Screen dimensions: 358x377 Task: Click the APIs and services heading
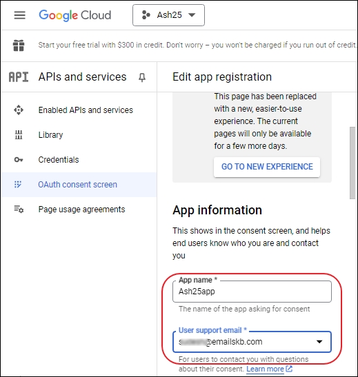82,77
